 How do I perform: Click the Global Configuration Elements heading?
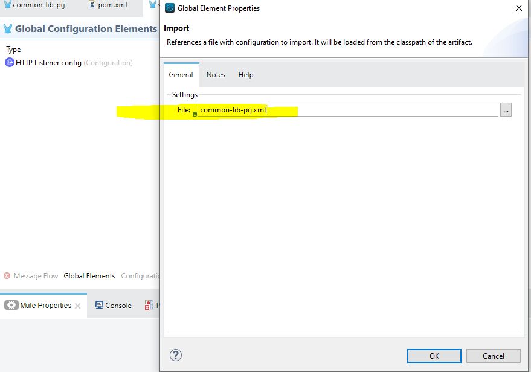click(86, 29)
